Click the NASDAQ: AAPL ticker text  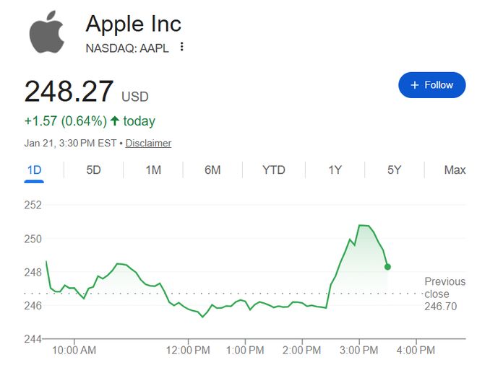pyautogui.click(x=128, y=47)
